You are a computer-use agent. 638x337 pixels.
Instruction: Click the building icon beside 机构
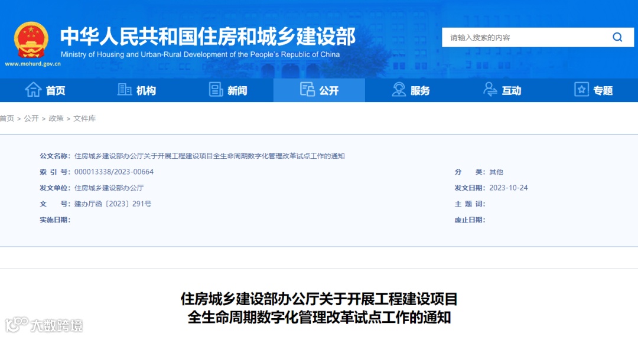[125, 90]
